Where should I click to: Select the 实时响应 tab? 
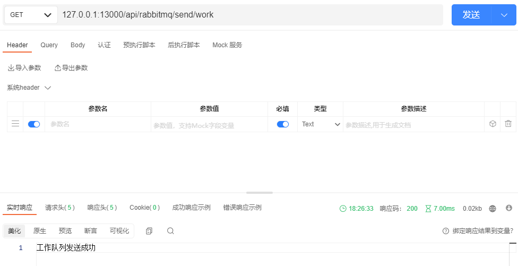20,208
